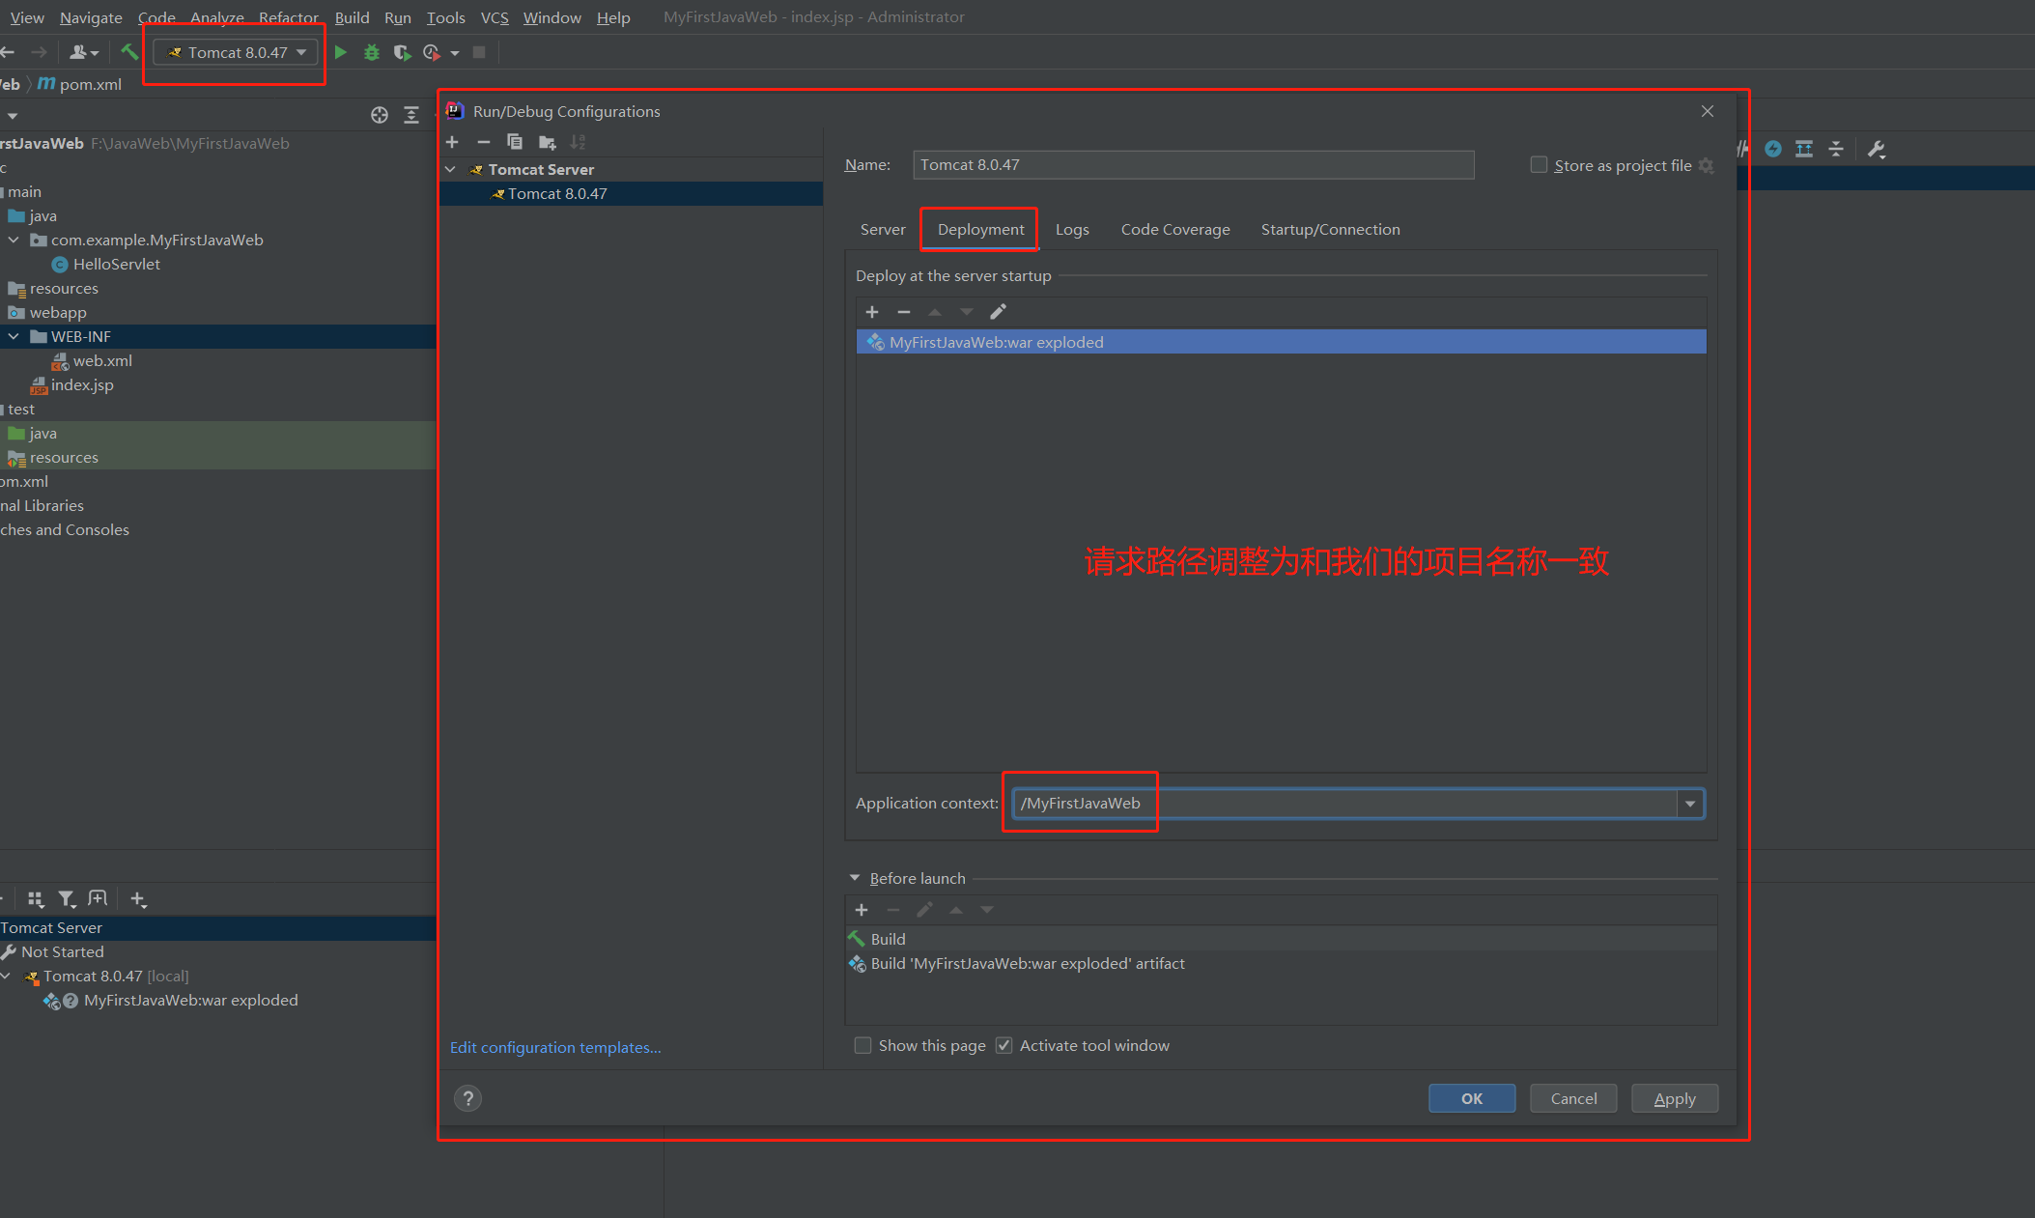Select HelloServlet class in project tree
The width and height of the screenshot is (2035, 1218).
116,264
